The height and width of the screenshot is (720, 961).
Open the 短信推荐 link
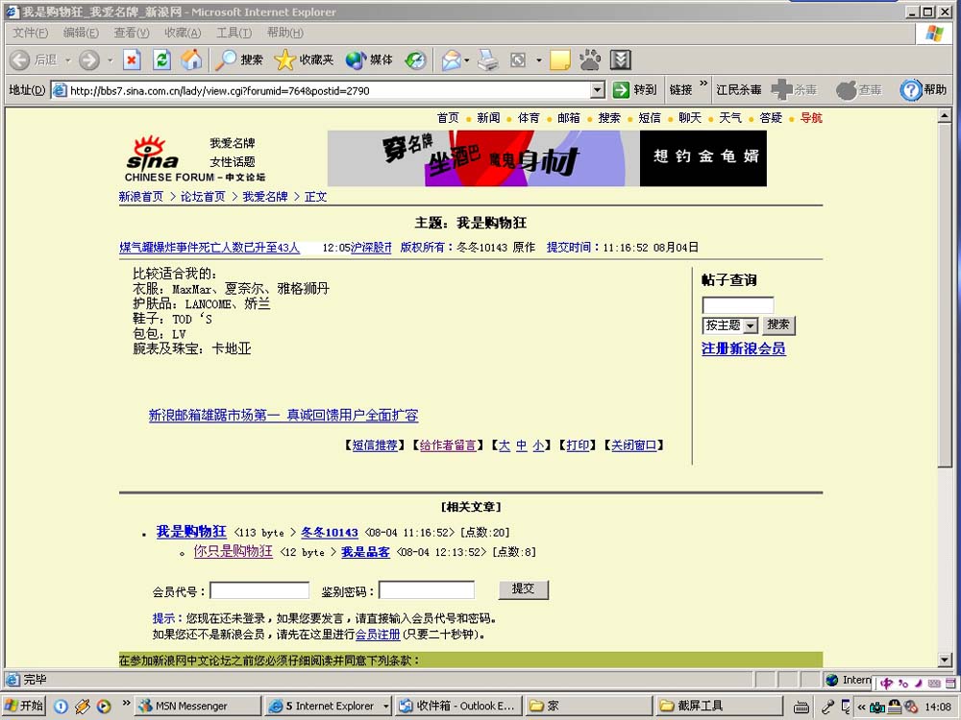(x=375, y=445)
